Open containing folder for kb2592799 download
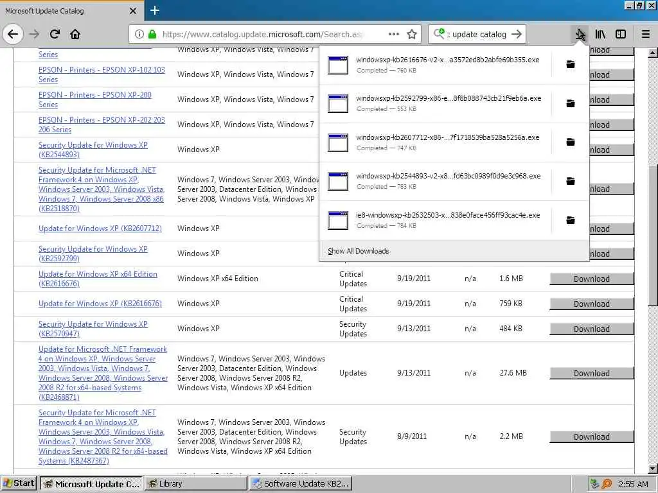The width and height of the screenshot is (658, 493). click(571, 103)
